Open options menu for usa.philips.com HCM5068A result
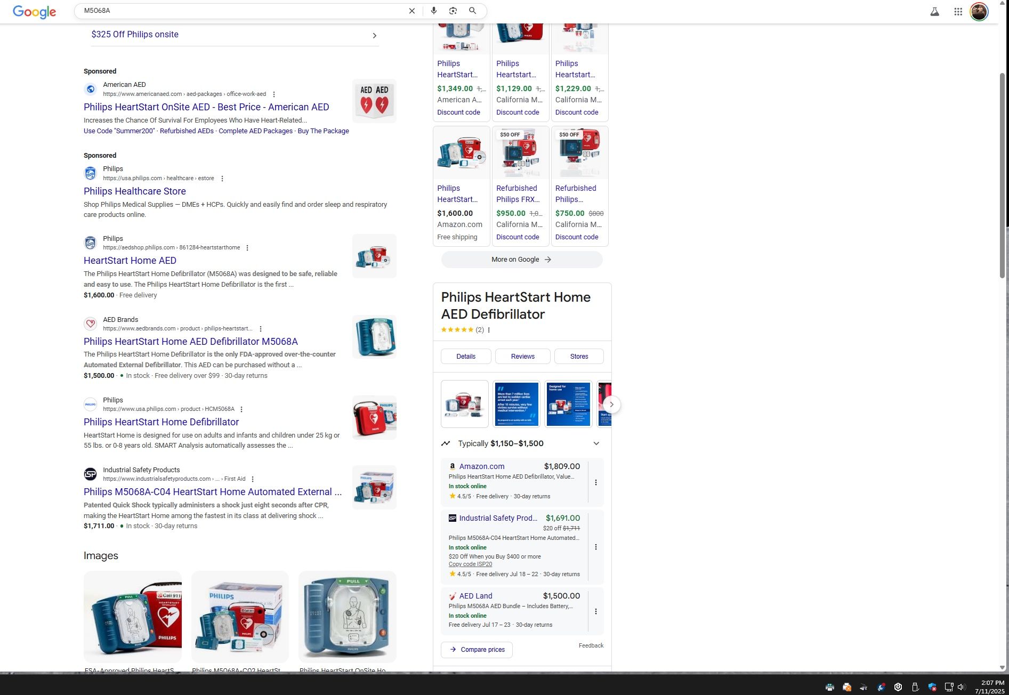This screenshot has height=695, width=1009. tap(241, 409)
